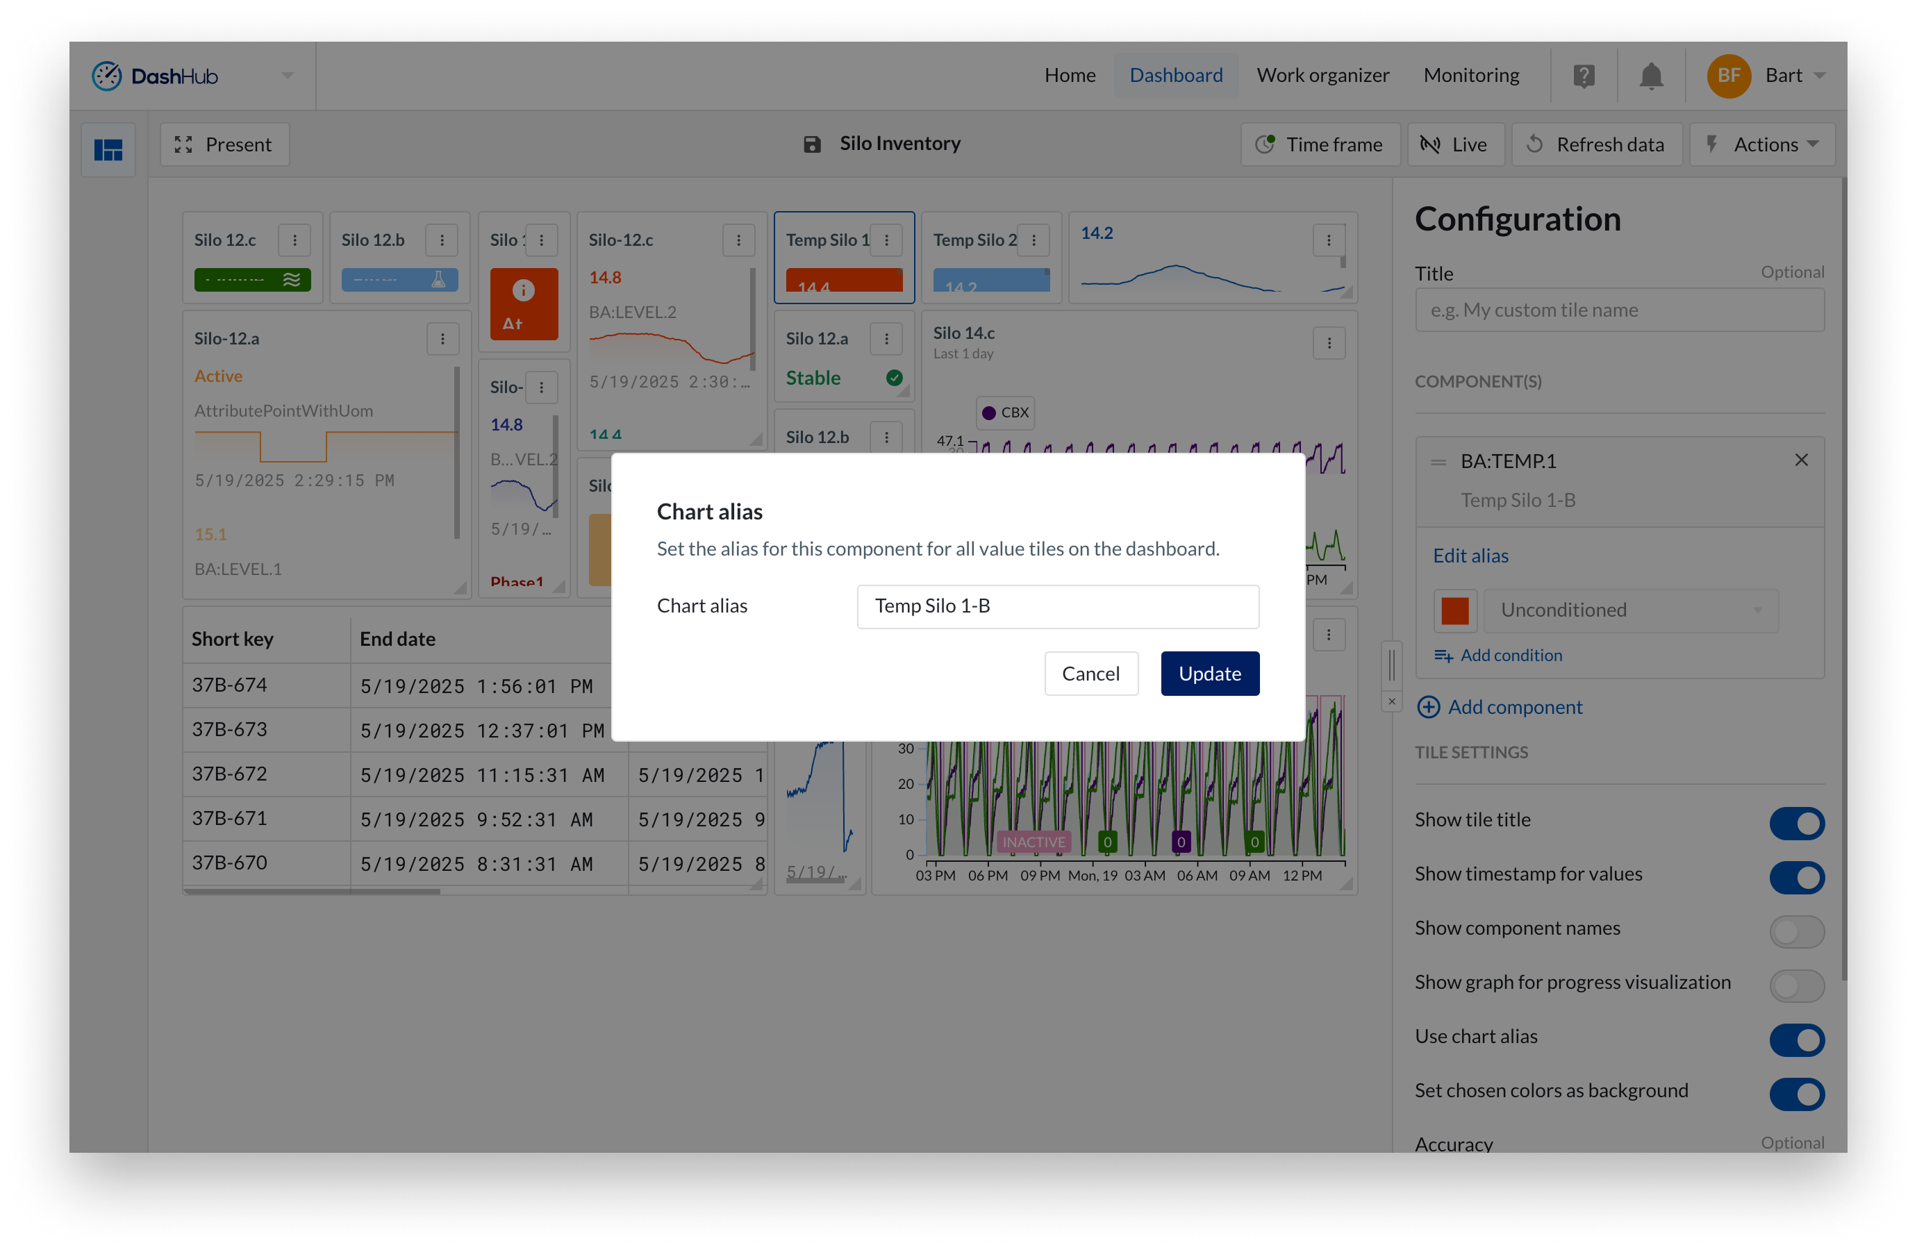Click the orange-red color swatch
The height and width of the screenshot is (1250, 1917).
click(x=1454, y=610)
